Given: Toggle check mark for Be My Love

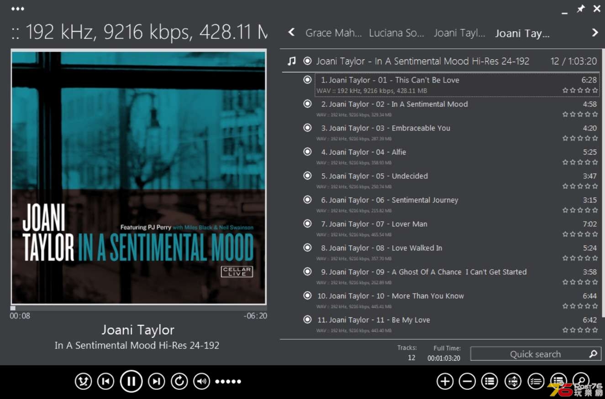Looking at the screenshot, I should point(308,319).
